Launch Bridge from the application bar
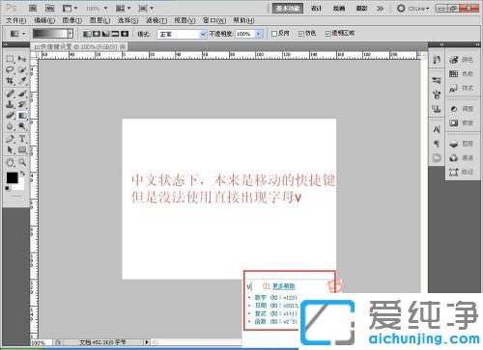Screen dimensions: 483x350 [x=33, y=8]
